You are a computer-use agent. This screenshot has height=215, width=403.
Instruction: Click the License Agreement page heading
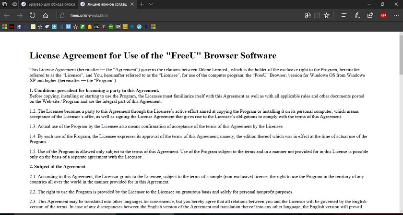pyautogui.click(x=153, y=55)
